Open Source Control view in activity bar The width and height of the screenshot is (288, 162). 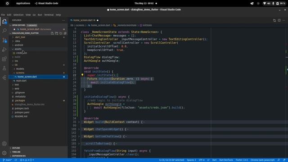pos(4,40)
